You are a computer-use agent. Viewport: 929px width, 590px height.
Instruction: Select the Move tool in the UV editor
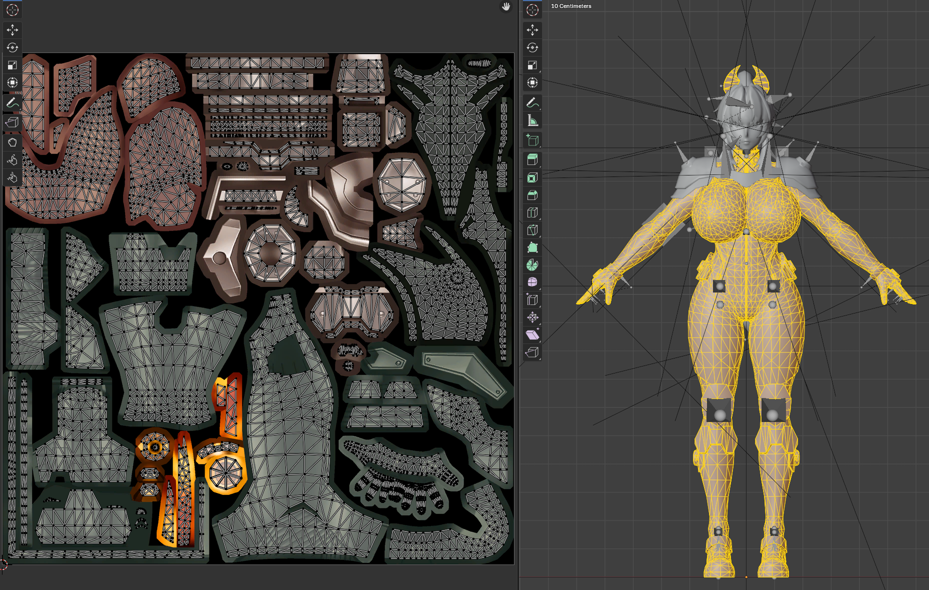point(12,30)
